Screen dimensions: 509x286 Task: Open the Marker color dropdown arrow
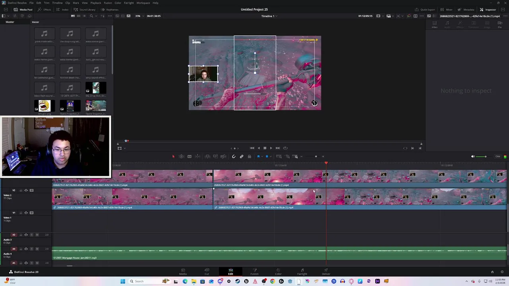tap(271, 157)
